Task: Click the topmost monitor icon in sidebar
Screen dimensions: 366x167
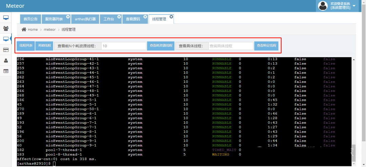Action: point(6,18)
